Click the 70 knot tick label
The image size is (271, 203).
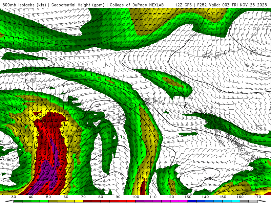tap(83, 197)
